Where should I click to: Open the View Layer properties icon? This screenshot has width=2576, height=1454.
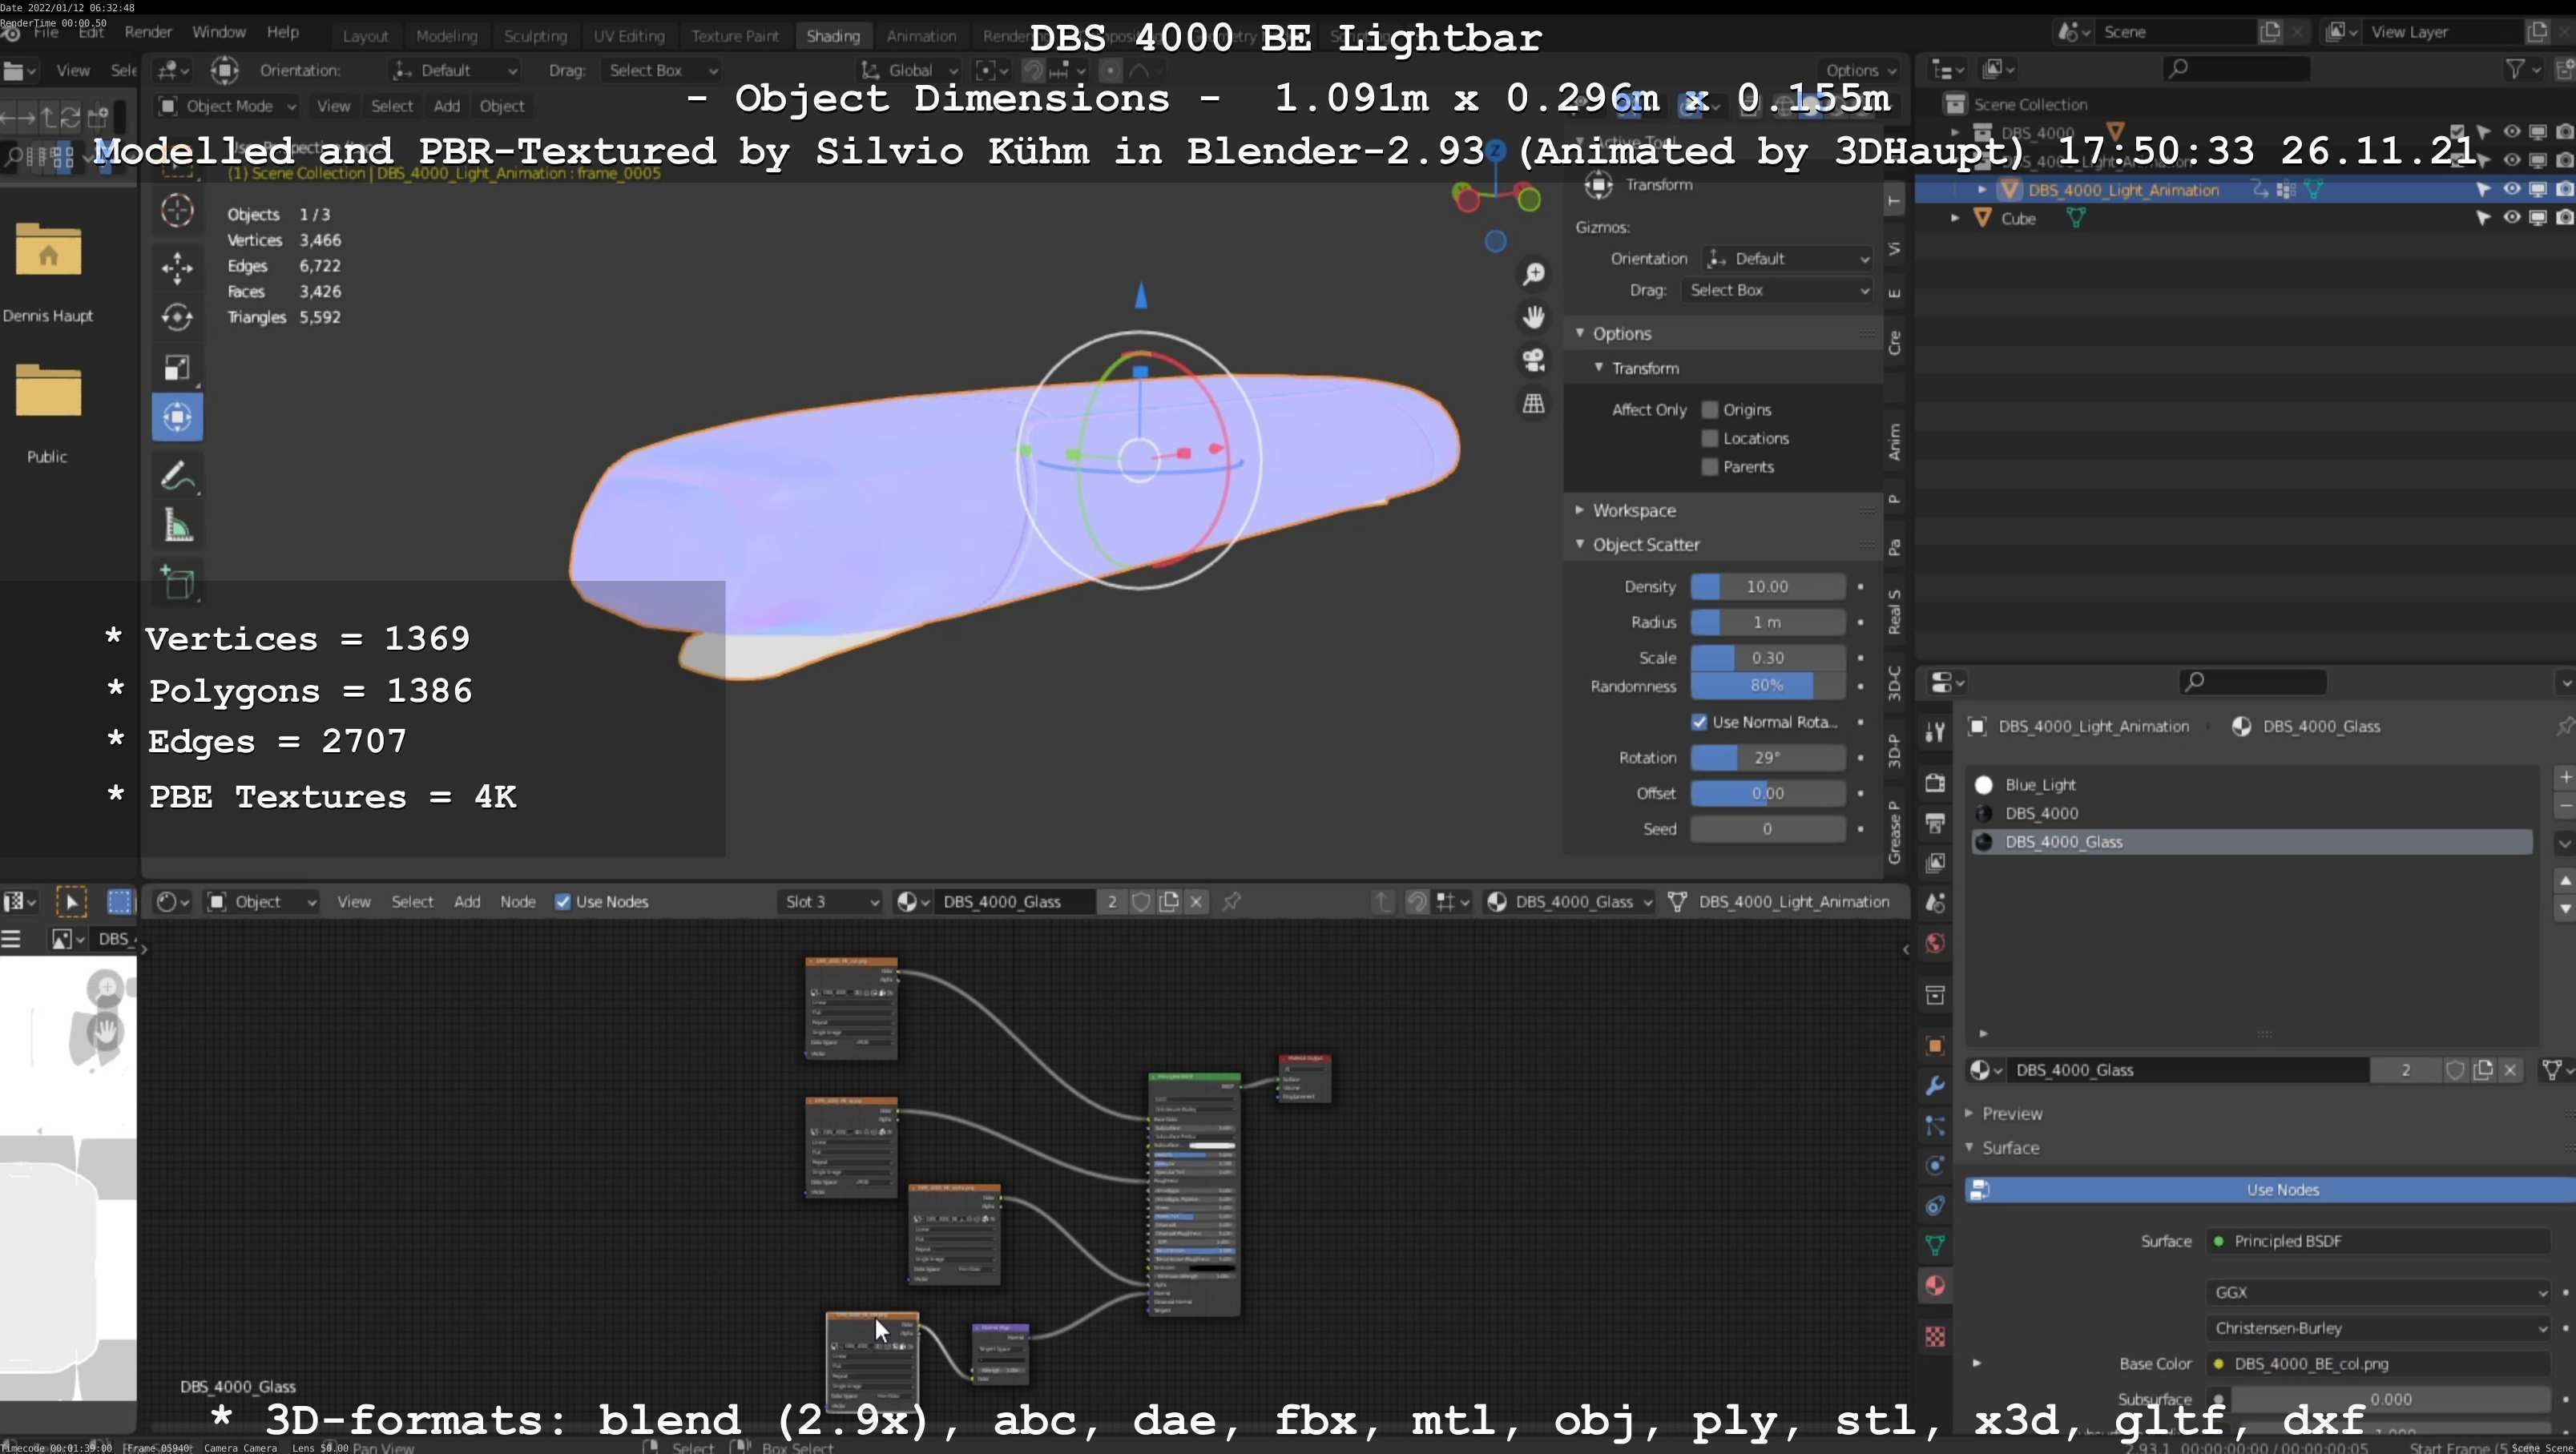pos(1935,862)
